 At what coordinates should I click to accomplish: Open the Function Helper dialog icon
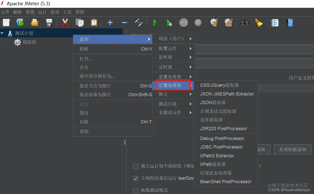275,23
